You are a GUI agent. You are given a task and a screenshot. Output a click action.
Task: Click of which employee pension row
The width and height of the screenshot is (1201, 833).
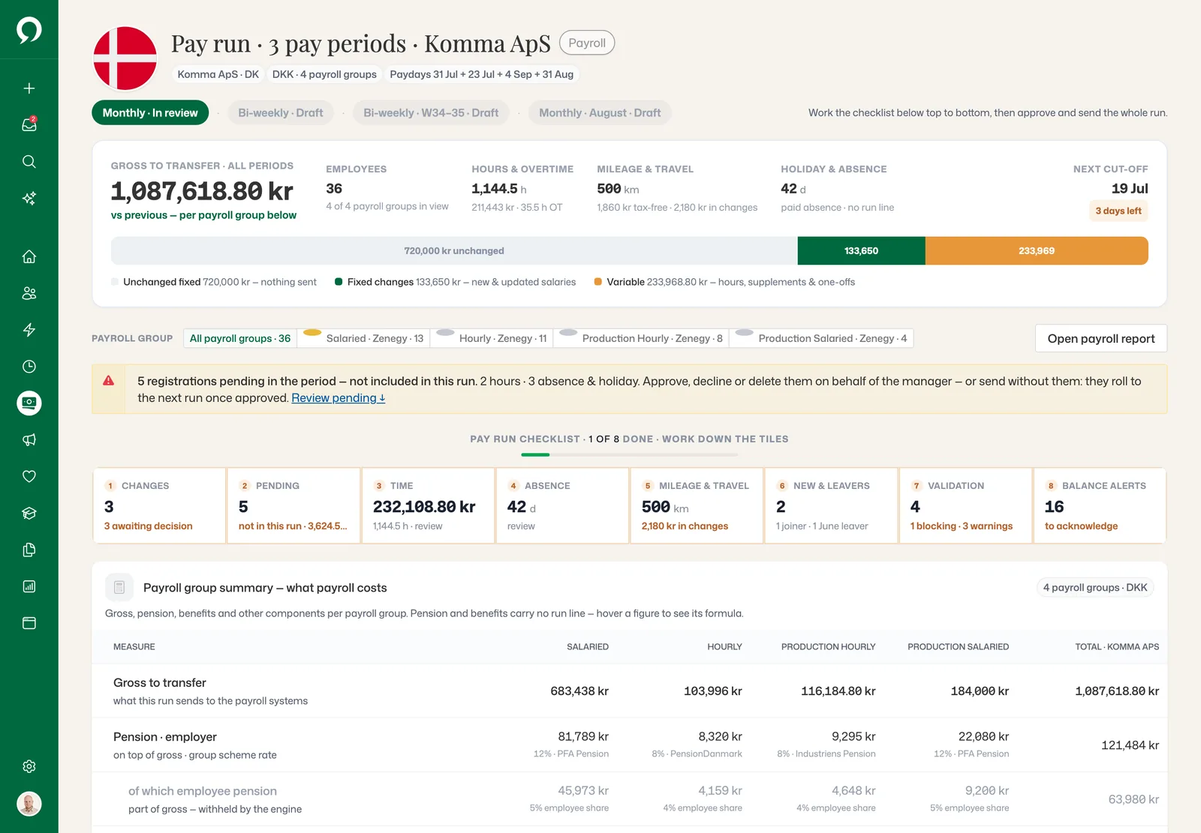click(x=629, y=799)
